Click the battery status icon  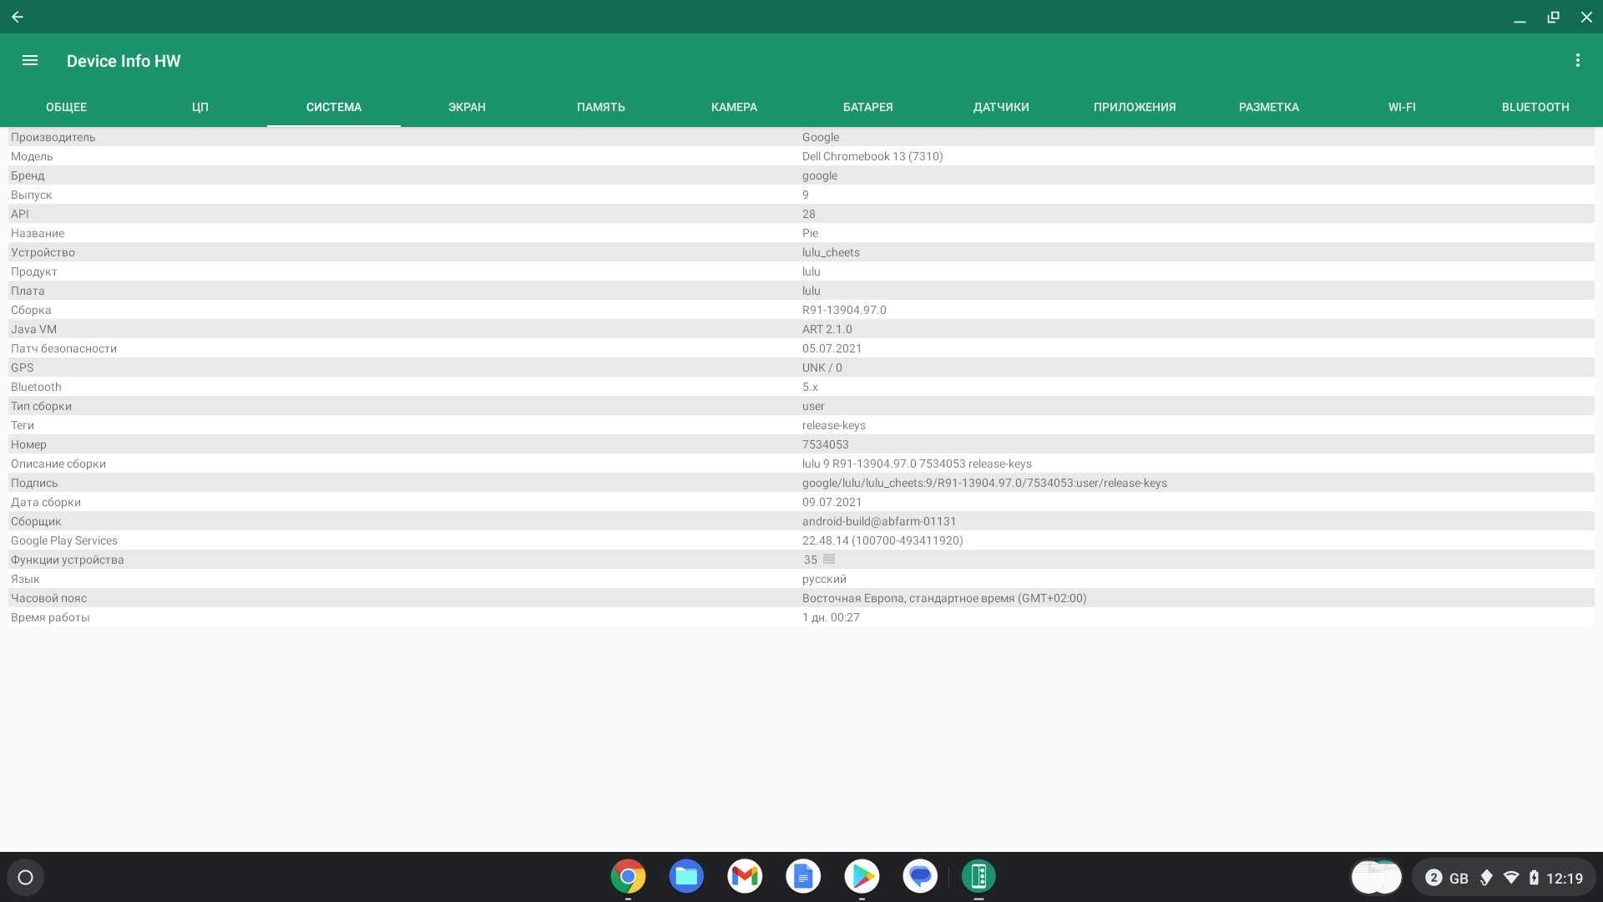(1534, 877)
